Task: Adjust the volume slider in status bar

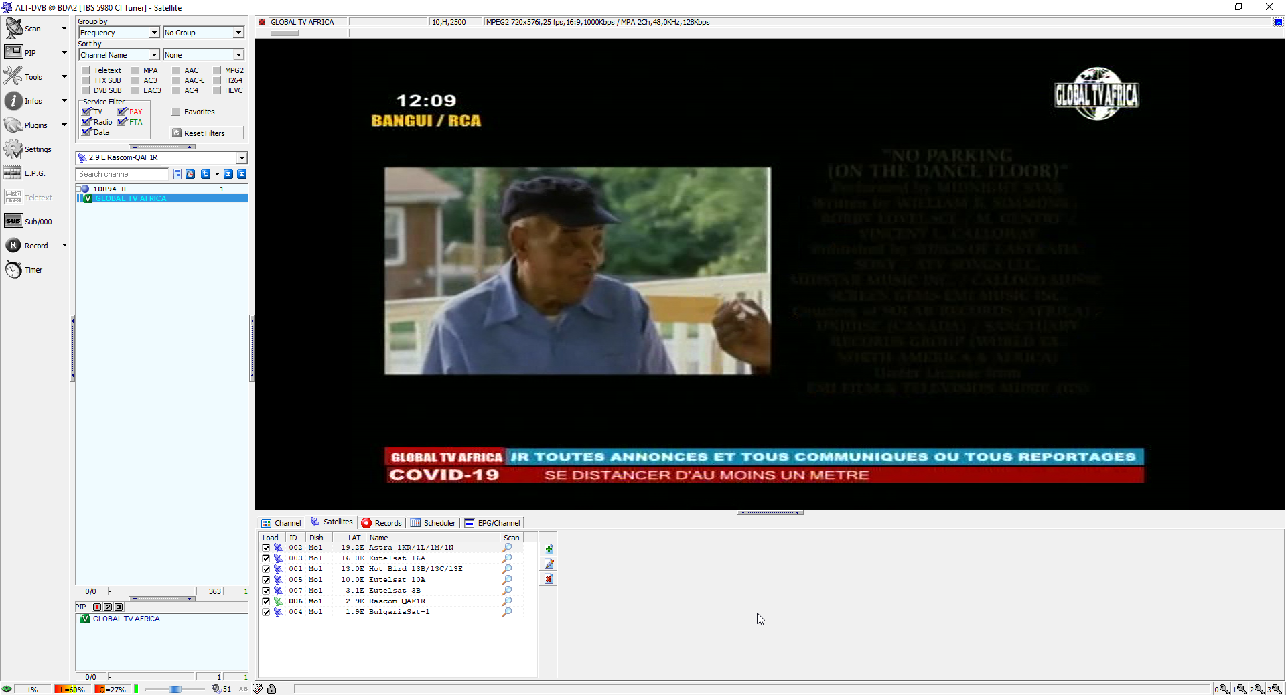Action: pyautogui.click(x=174, y=689)
